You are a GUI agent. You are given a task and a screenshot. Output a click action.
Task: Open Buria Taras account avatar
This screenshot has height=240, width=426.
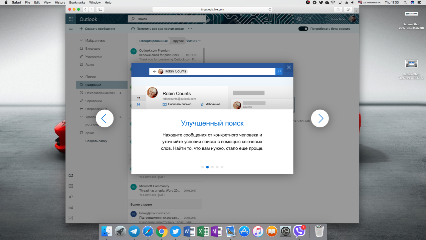(x=352, y=19)
